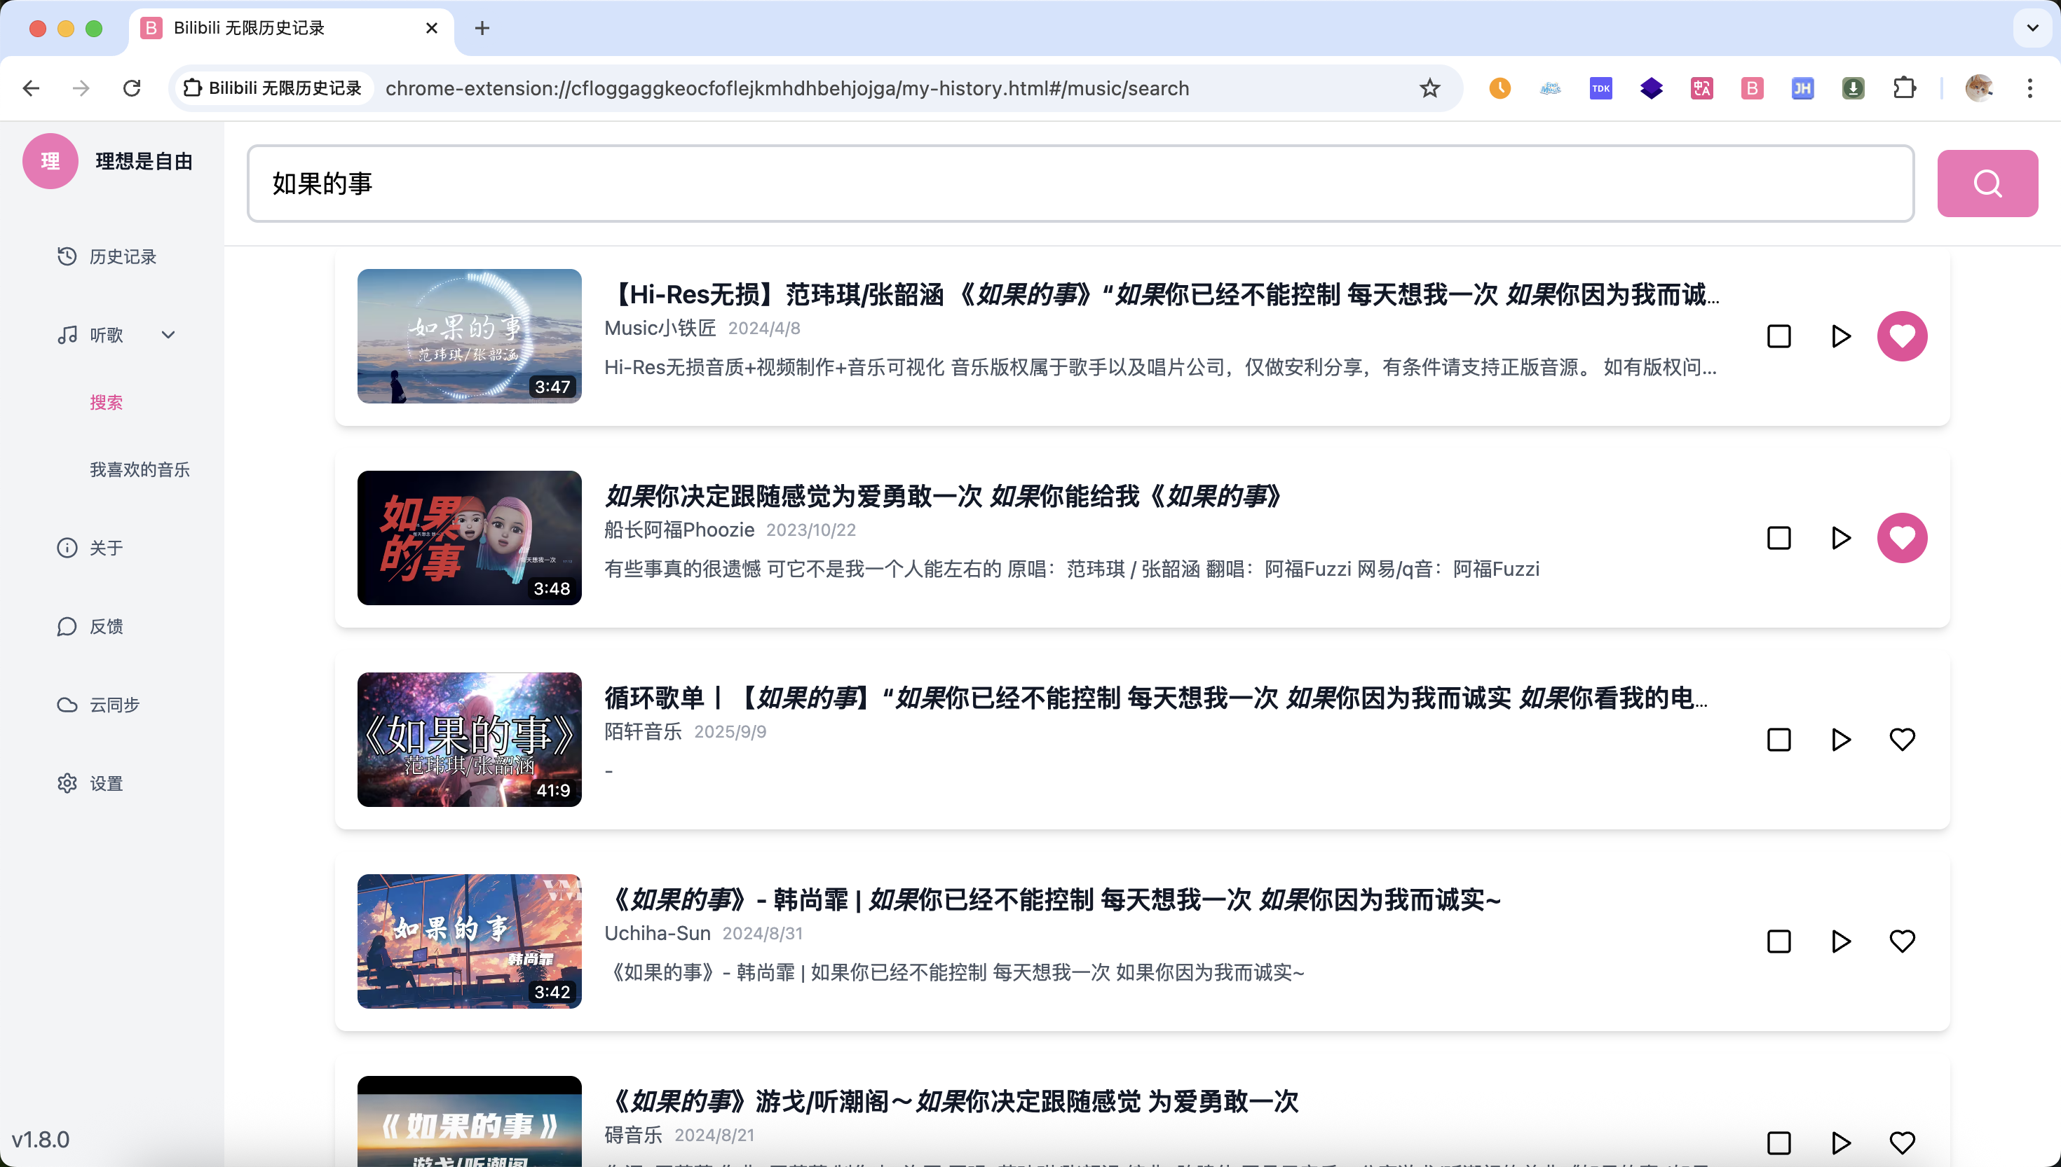Bookmark page with the star icon
This screenshot has height=1167, width=2061.
click(x=1430, y=88)
